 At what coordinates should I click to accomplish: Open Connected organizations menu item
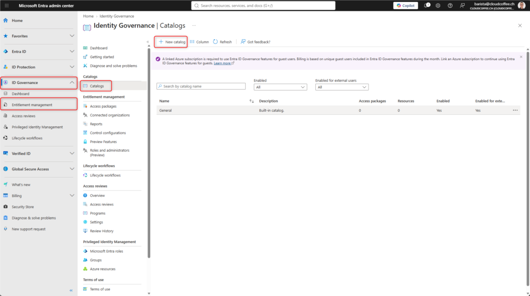110,115
